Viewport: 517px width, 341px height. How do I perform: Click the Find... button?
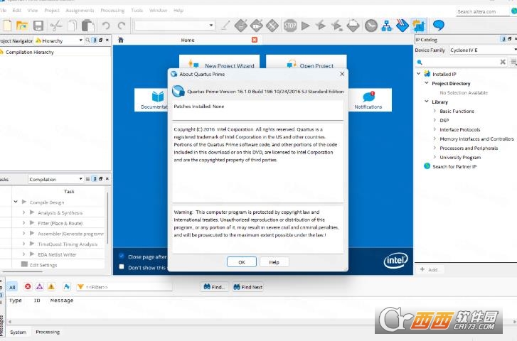point(214,287)
